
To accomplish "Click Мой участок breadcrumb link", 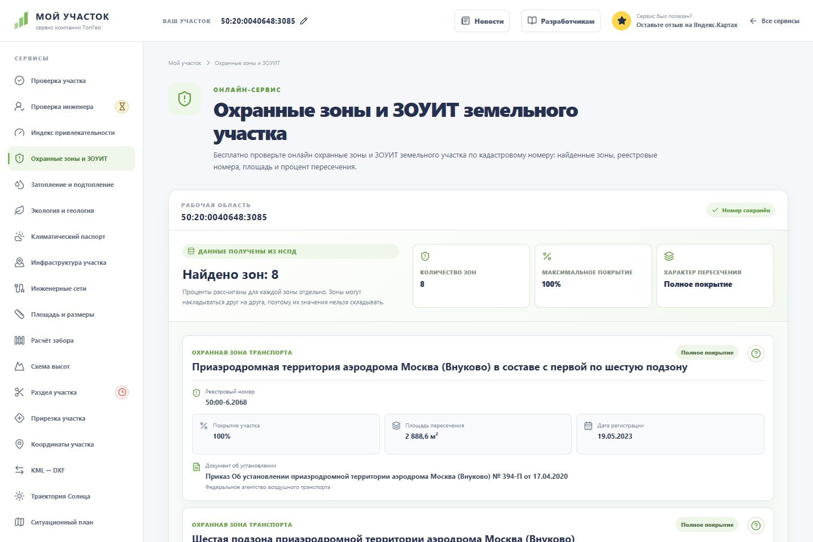I will click(x=185, y=63).
